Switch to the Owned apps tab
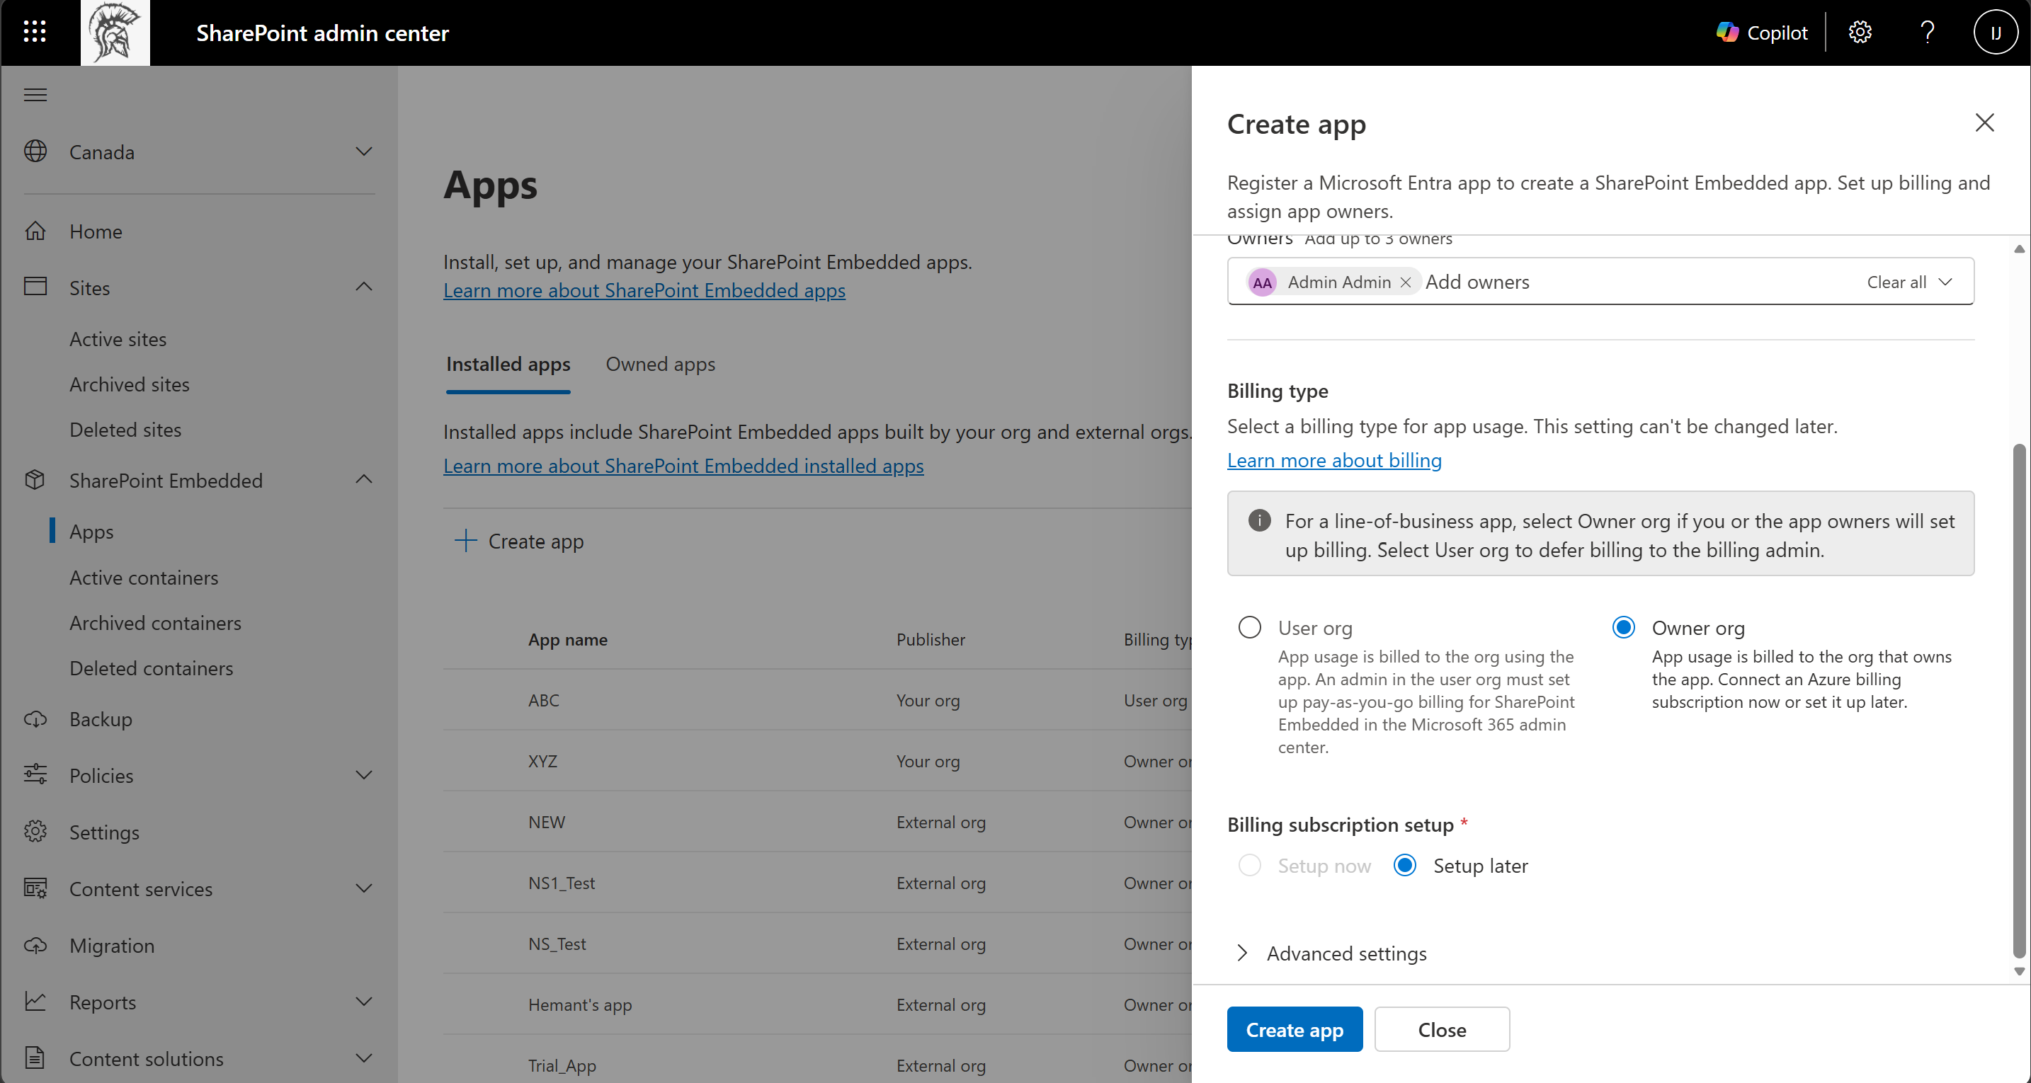 click(660, 364)
